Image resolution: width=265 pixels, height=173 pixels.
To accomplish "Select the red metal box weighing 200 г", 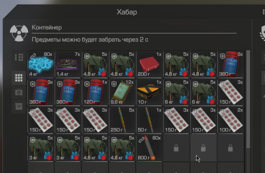I will tap(149, 64).
